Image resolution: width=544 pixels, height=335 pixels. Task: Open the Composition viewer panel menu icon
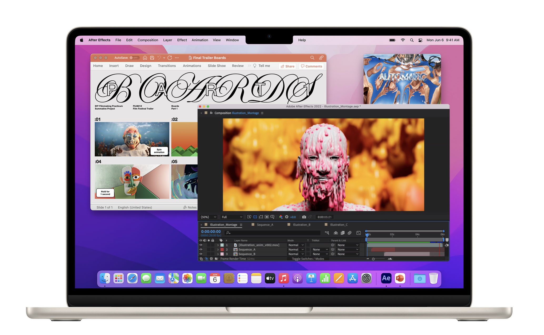(x=262, y=113)
